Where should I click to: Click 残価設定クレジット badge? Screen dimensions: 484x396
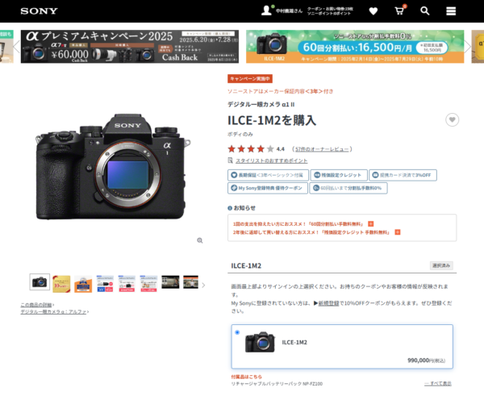(339, 175)
